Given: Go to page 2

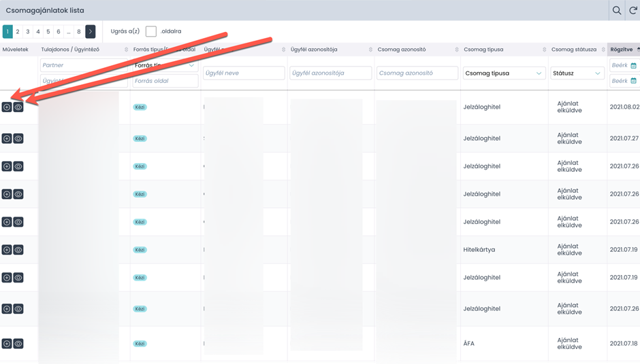Looking at the screenshot, I should pos(18,31).
